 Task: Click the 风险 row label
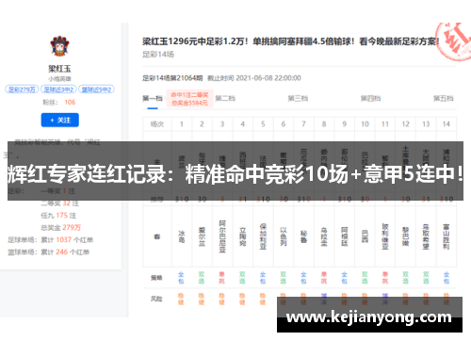[156, 299]
